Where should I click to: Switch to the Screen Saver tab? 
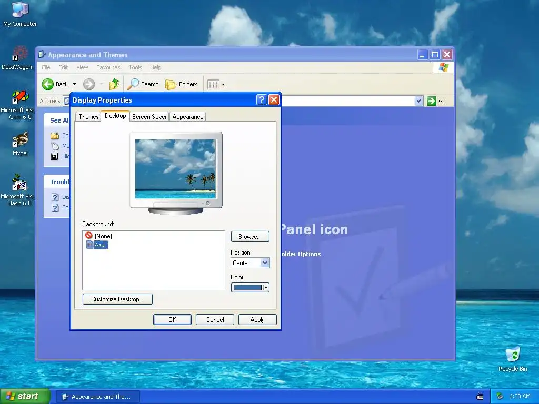149,117
